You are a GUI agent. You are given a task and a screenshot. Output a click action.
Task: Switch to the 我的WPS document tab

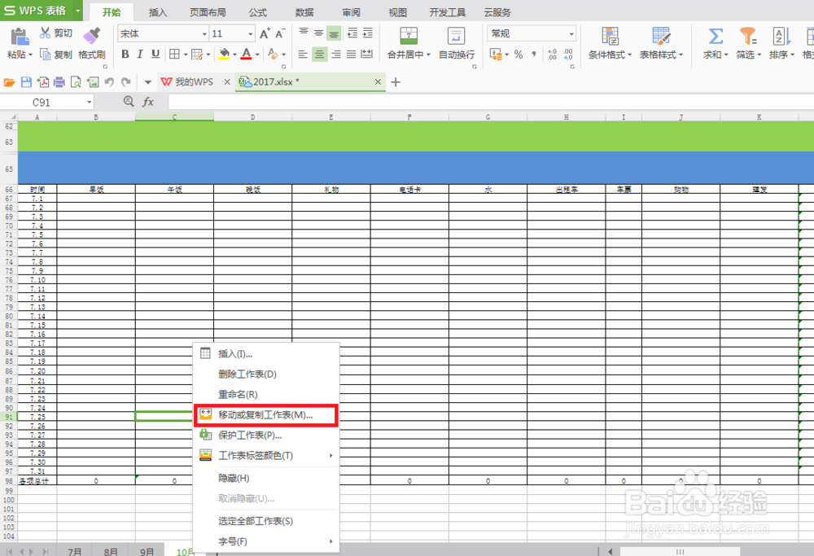(x=194, y=82)
